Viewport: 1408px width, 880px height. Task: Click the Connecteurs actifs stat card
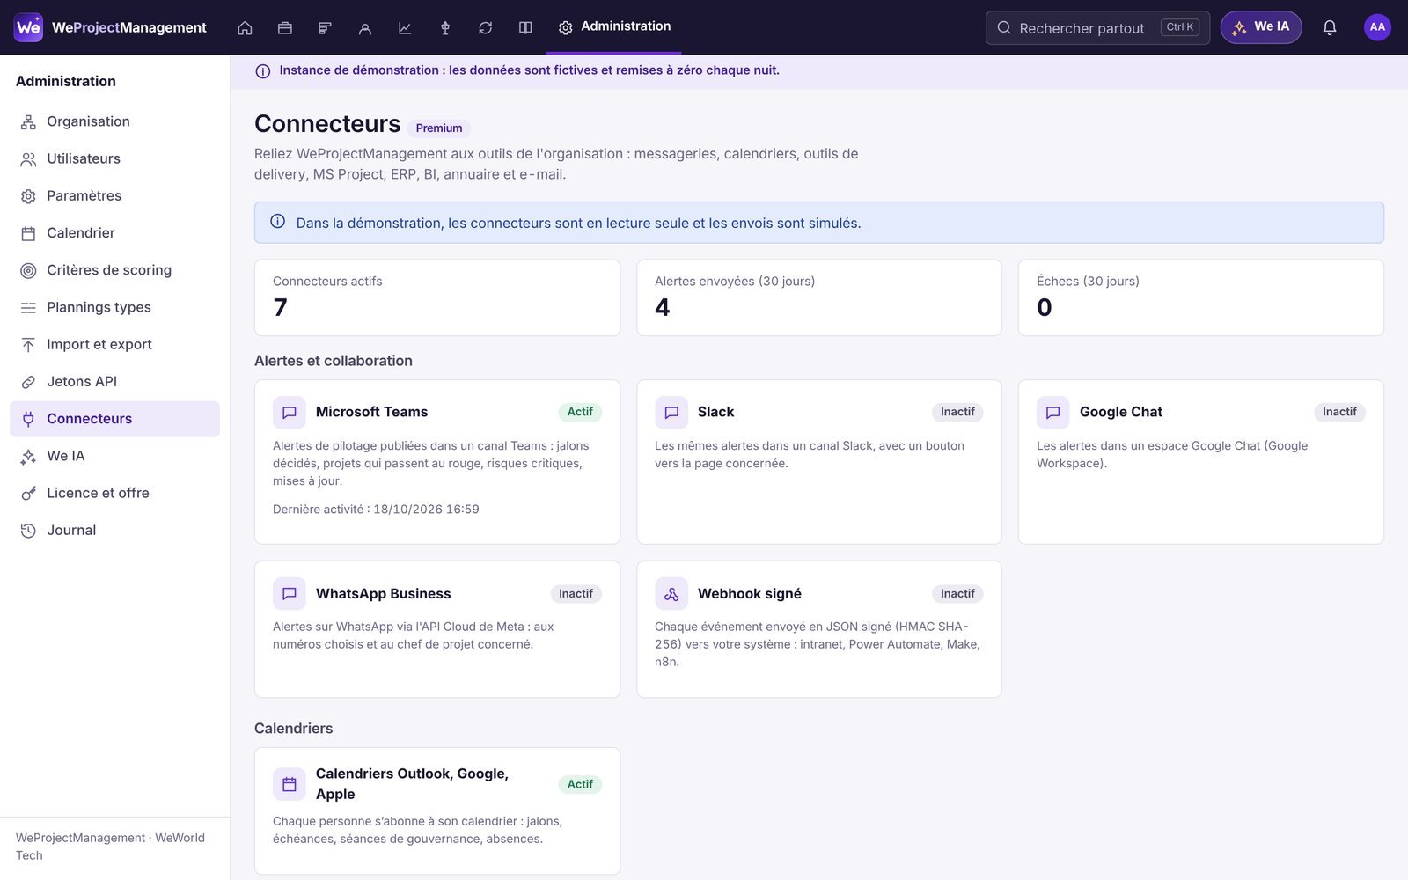[x=437, y=297]
